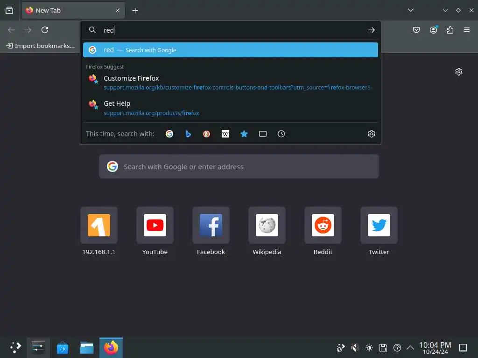The height and width of the screenshot is (358, 478).
Task: Open the Extensions panel
Action: (450, 30)
